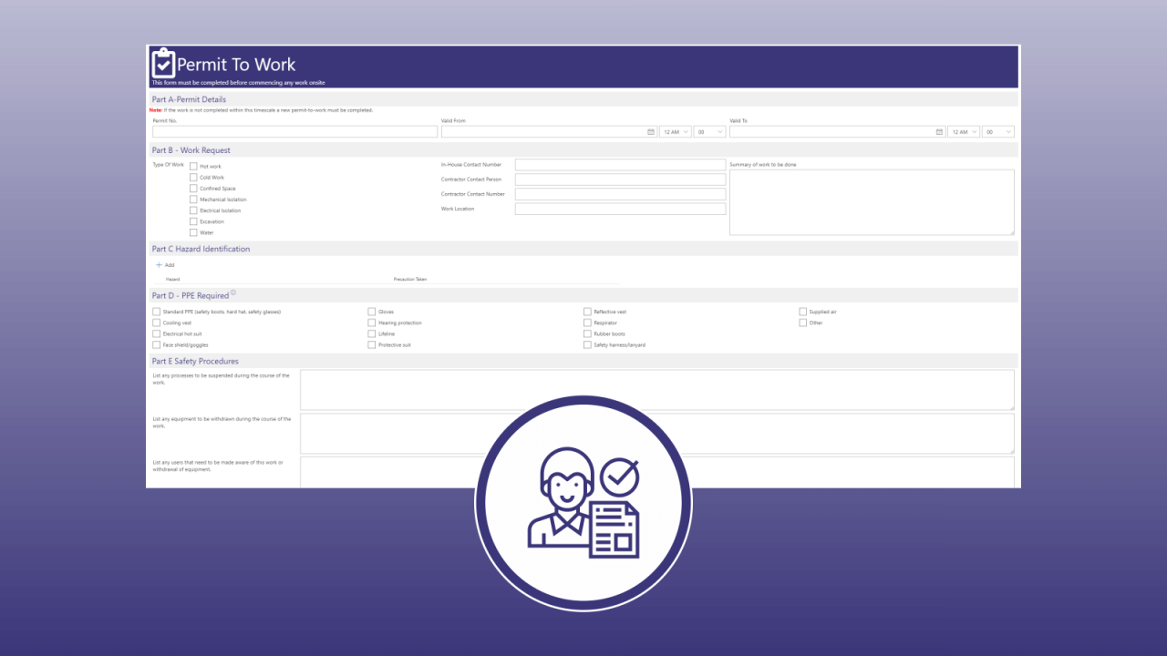Focus the In-House Contact Number field
1167x656 pixels.
pyautogui.click(x=621, y=165)
